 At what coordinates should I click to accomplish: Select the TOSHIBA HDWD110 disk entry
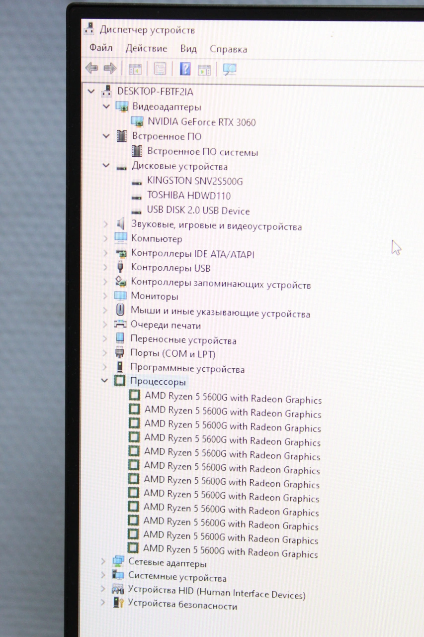(x=188, y=196)
